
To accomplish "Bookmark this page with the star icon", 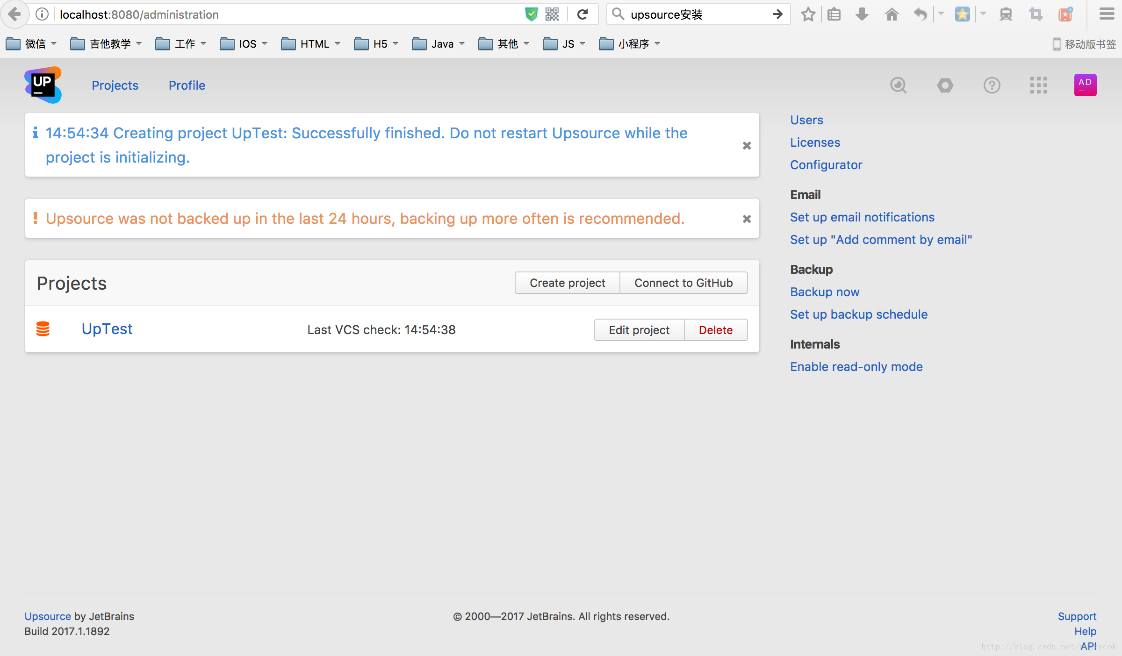I will (808, 14).
